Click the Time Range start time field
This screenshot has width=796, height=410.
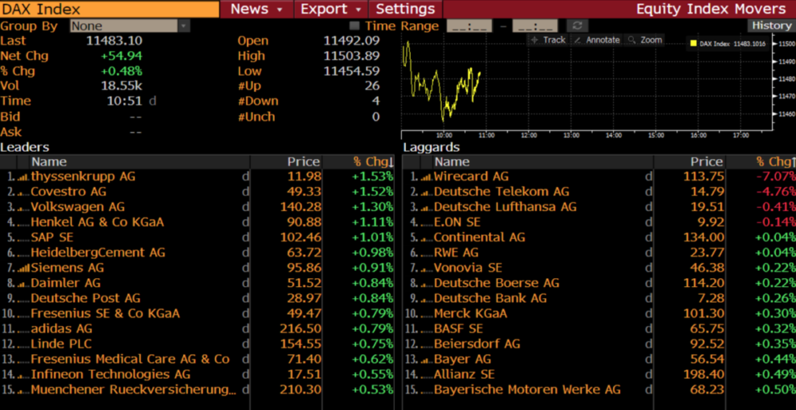tap(469, 26)
